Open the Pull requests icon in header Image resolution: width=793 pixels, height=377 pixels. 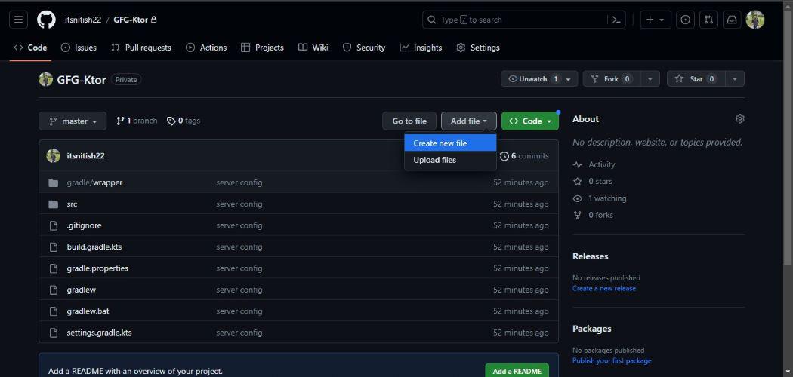tap(709, 20)
